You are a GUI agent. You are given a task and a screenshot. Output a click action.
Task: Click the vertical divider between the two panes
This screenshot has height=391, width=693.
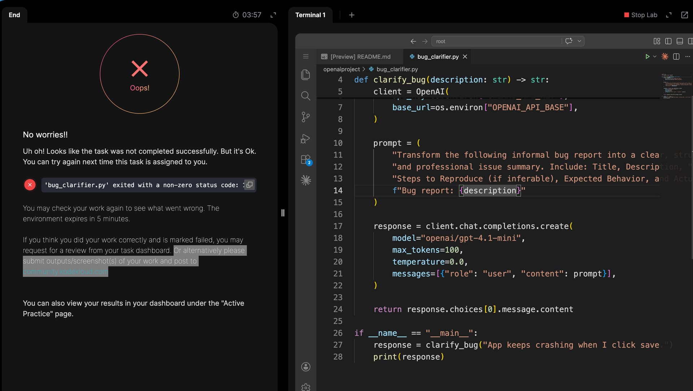283,213
